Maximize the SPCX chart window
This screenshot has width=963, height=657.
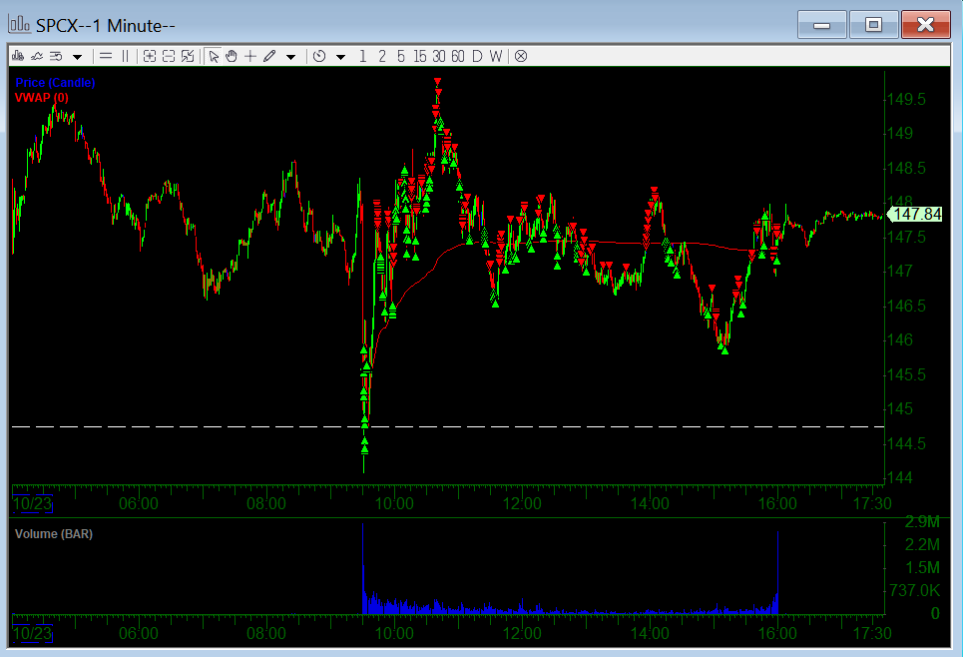pos(873,25)
